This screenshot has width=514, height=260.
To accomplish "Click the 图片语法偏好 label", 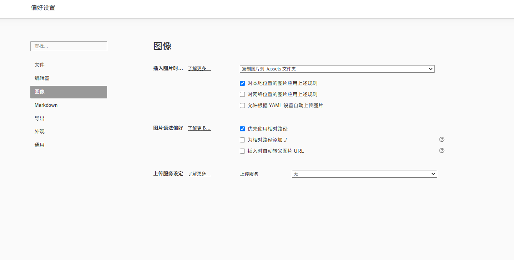I will (x=168, y=128).
